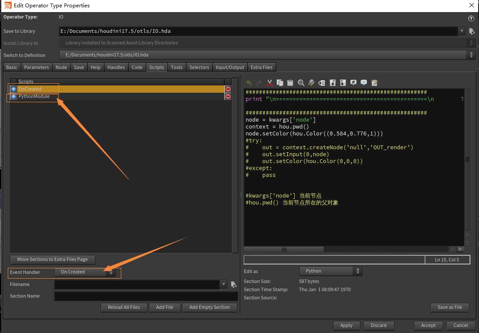Click the context = hou.pwd() line

[x=277, y=126]
